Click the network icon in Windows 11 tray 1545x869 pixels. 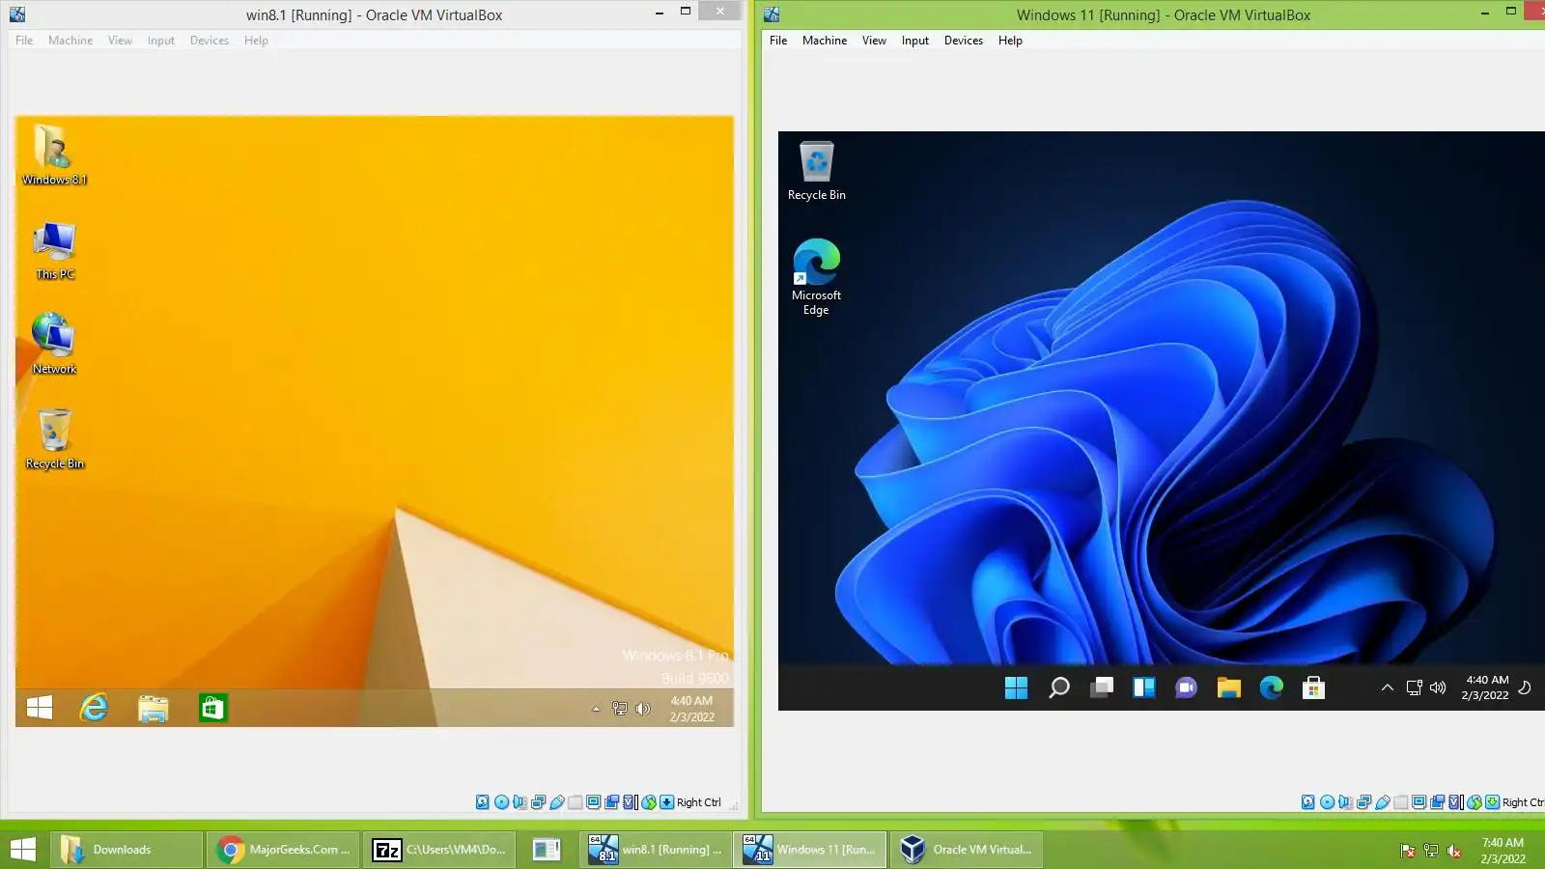(x=1415, y=687)
